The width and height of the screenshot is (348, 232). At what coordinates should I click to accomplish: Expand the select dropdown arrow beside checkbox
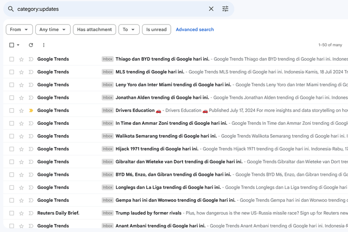pos(18,45)
